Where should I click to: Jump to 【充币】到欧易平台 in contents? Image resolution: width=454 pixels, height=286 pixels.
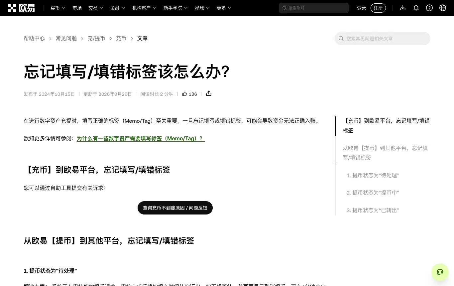click(386, 126)
